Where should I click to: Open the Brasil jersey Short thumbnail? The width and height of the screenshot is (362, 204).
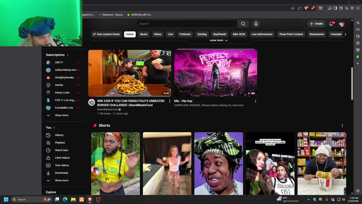(x=115, y=163)
